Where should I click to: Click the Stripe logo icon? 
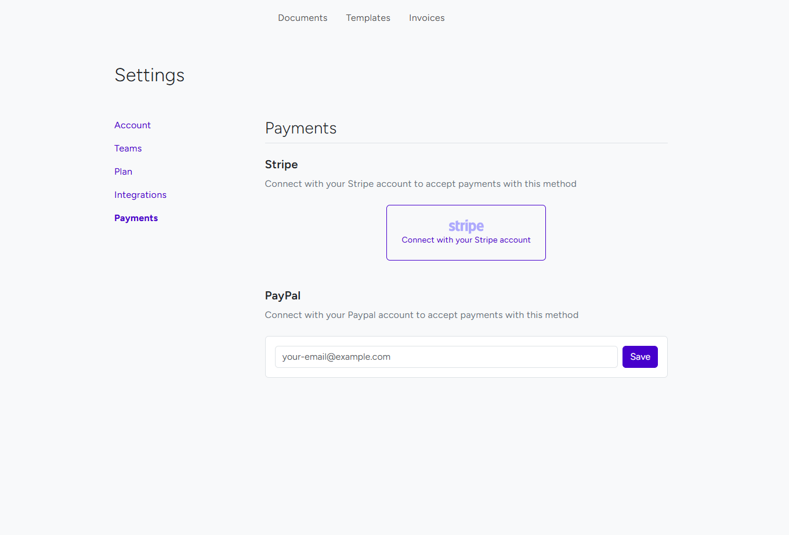pyautogui.click(x=466, y=226)
